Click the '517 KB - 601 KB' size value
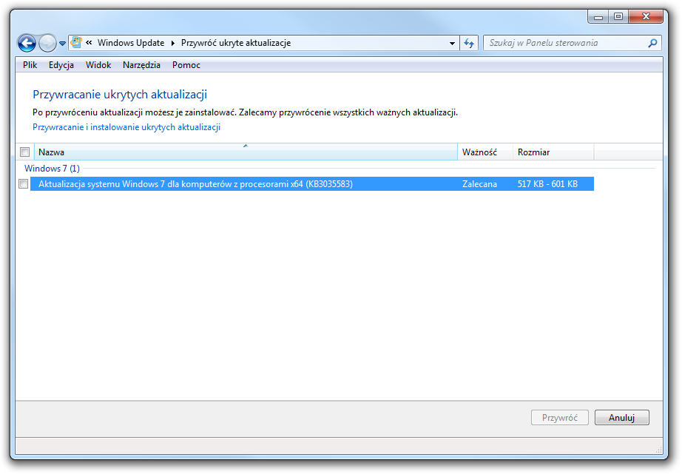 point(547,184)
